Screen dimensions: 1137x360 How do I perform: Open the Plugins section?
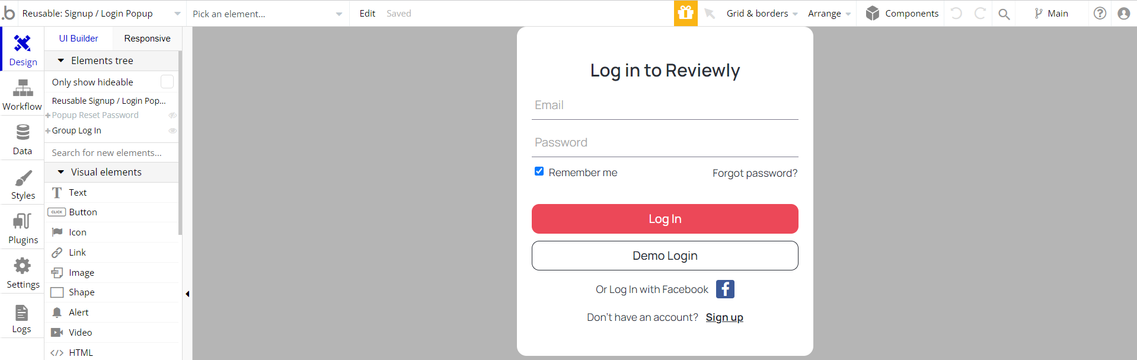click(23, 228)
